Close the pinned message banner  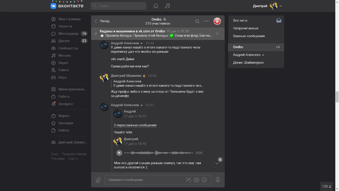(217, 34)
